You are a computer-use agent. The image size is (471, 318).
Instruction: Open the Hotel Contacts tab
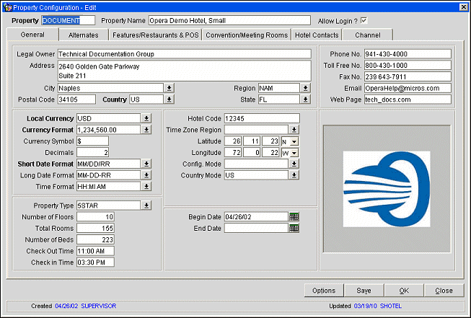pyautogui.click(x=316, y=35)
